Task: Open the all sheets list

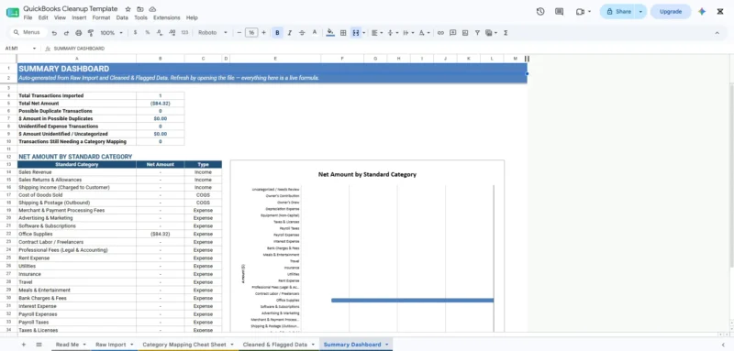Action: [39, 345]
